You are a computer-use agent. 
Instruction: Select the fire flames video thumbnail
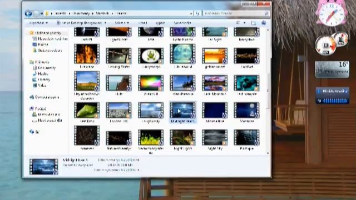pos(87,54)
